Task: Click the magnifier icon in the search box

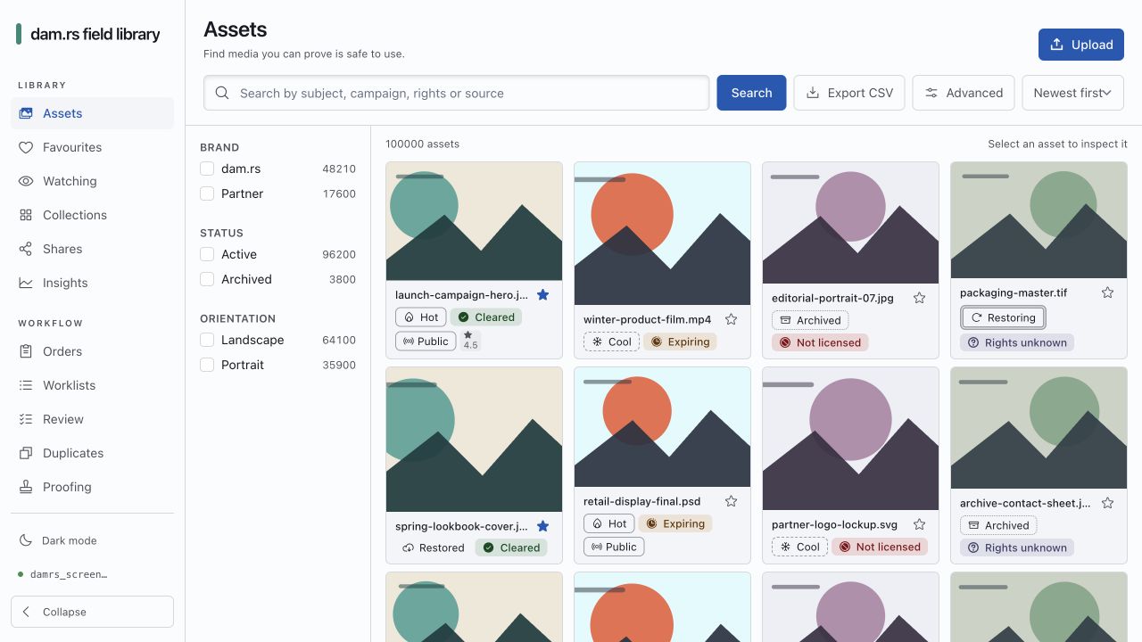Action: pos(222,93)
